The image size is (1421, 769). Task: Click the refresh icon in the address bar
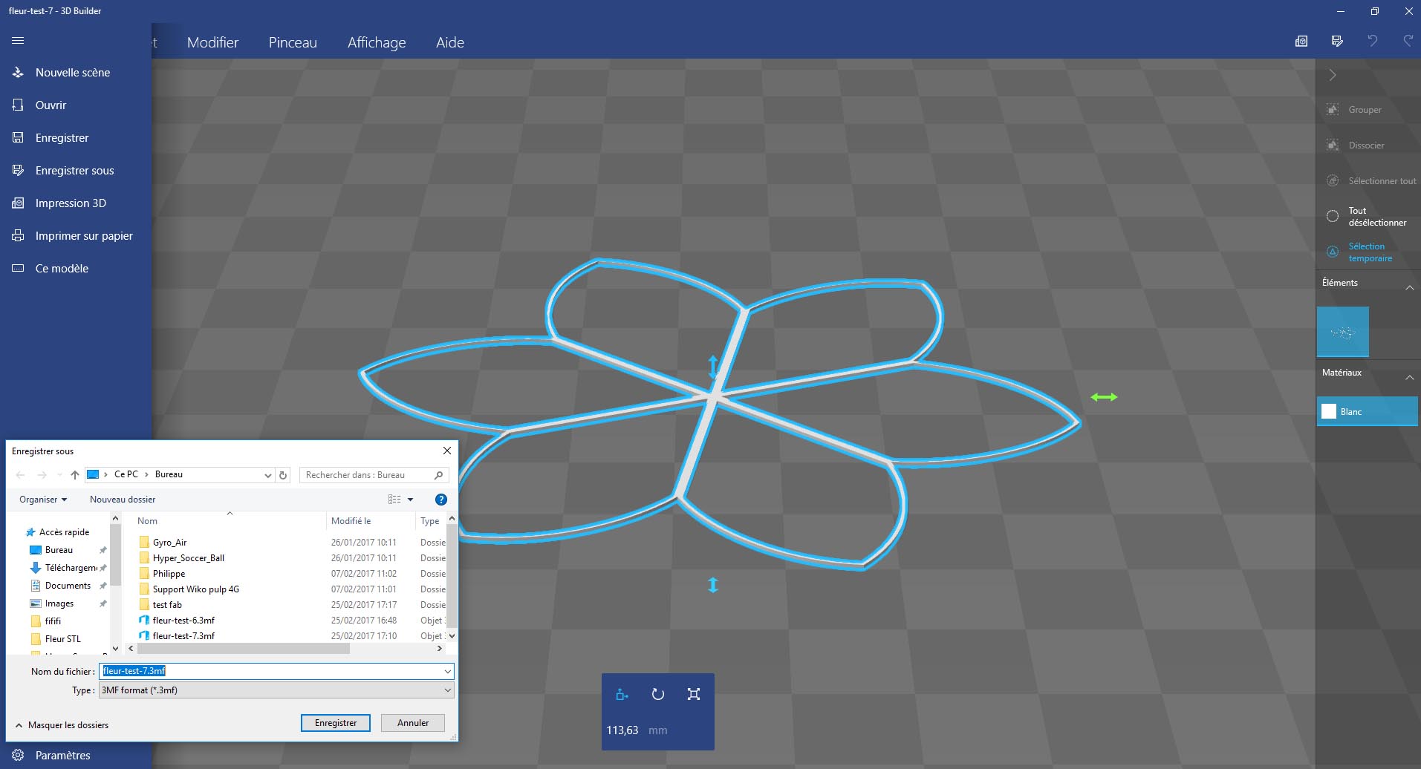coord(283,475)
